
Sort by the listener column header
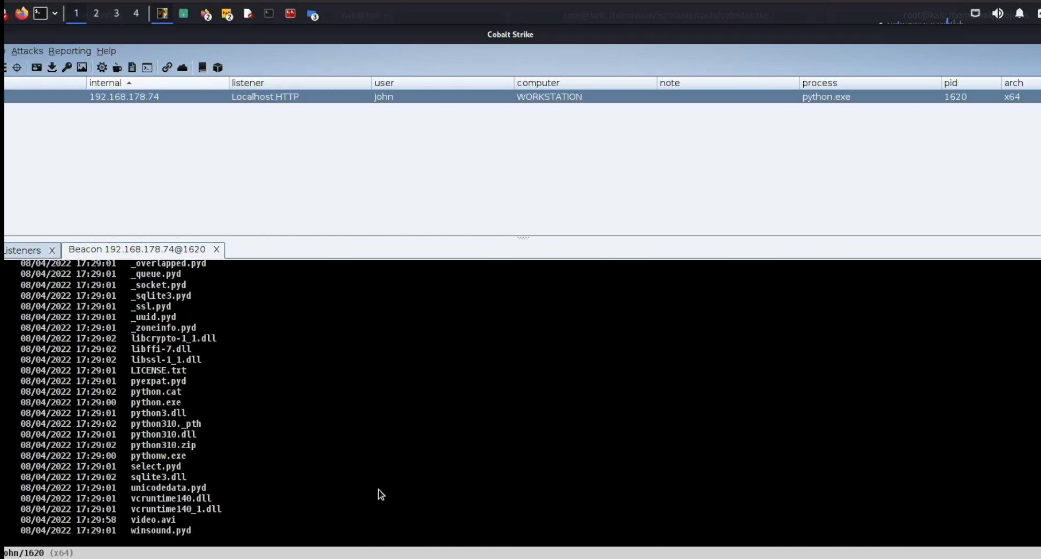click(x=300, y=83)
